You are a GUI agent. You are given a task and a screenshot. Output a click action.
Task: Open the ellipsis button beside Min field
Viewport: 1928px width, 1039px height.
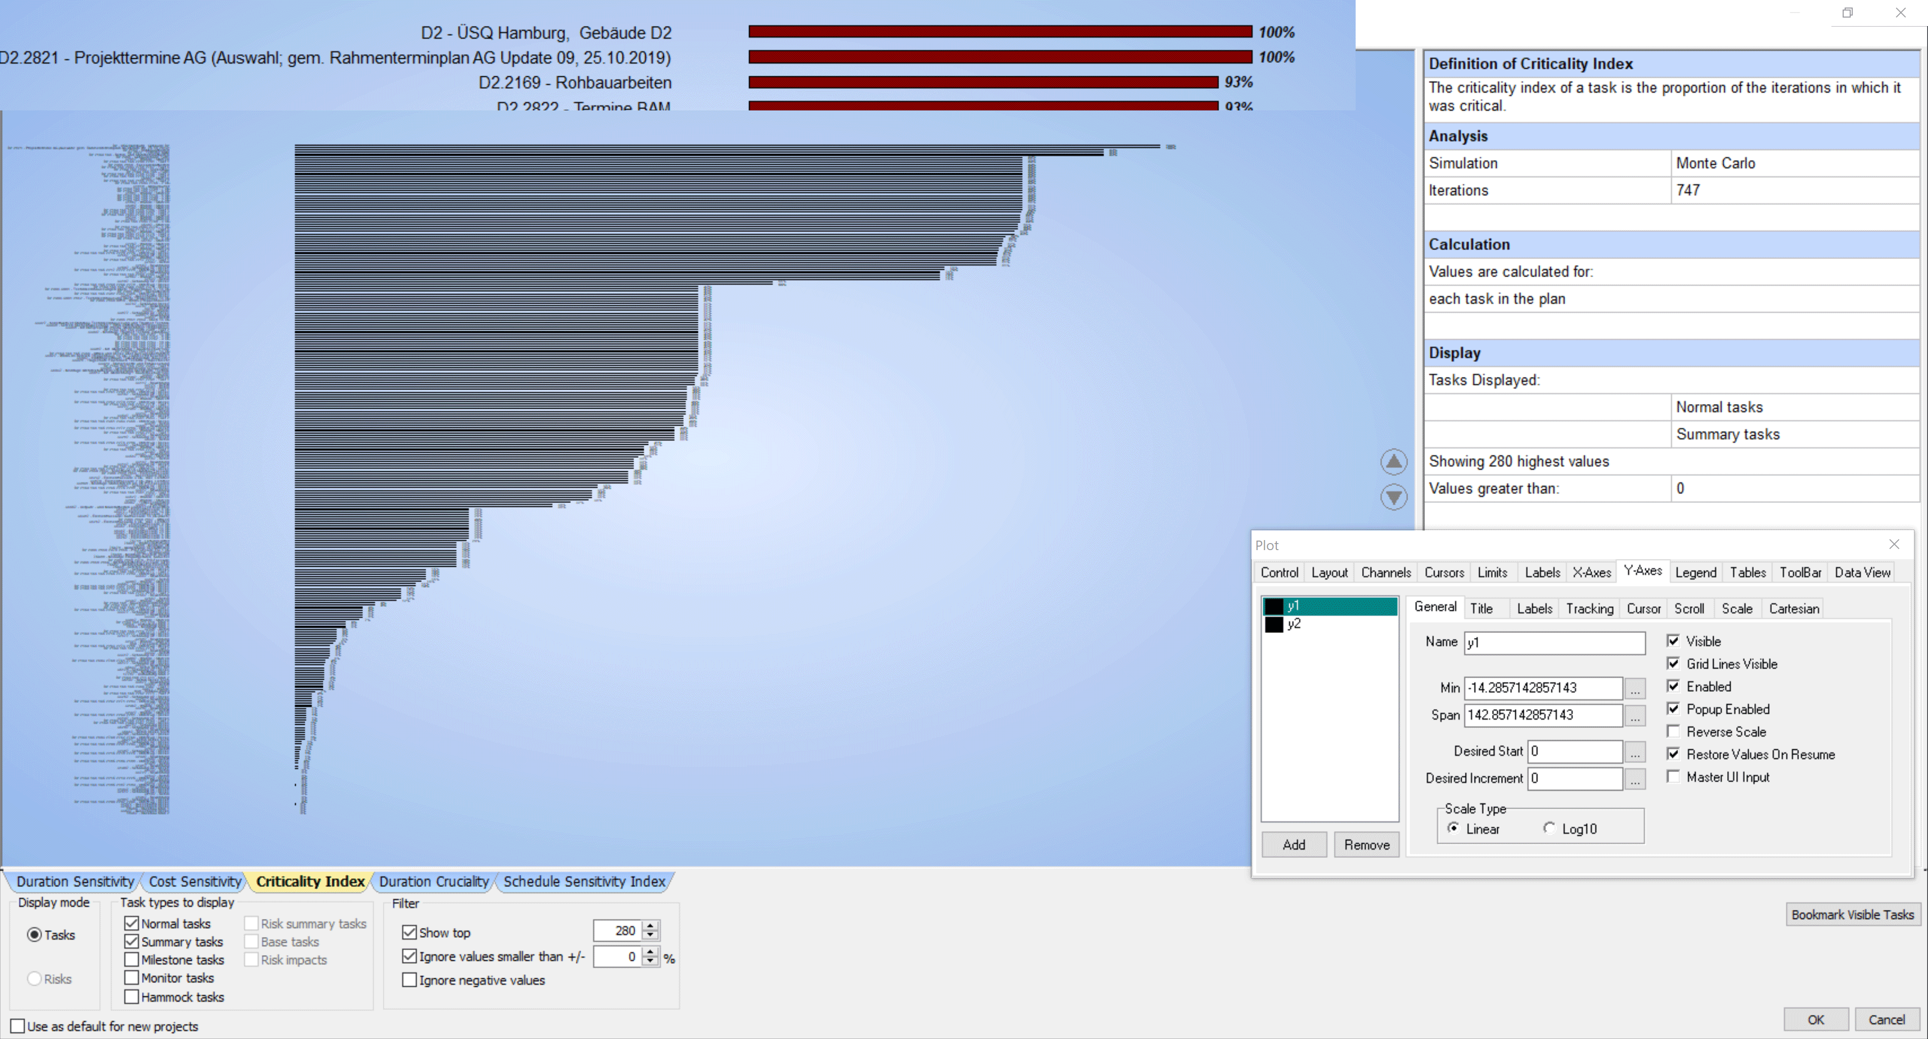1635,688
